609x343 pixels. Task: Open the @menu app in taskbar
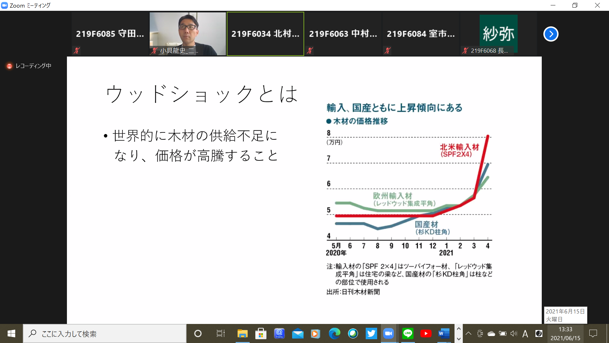[279, 333]
